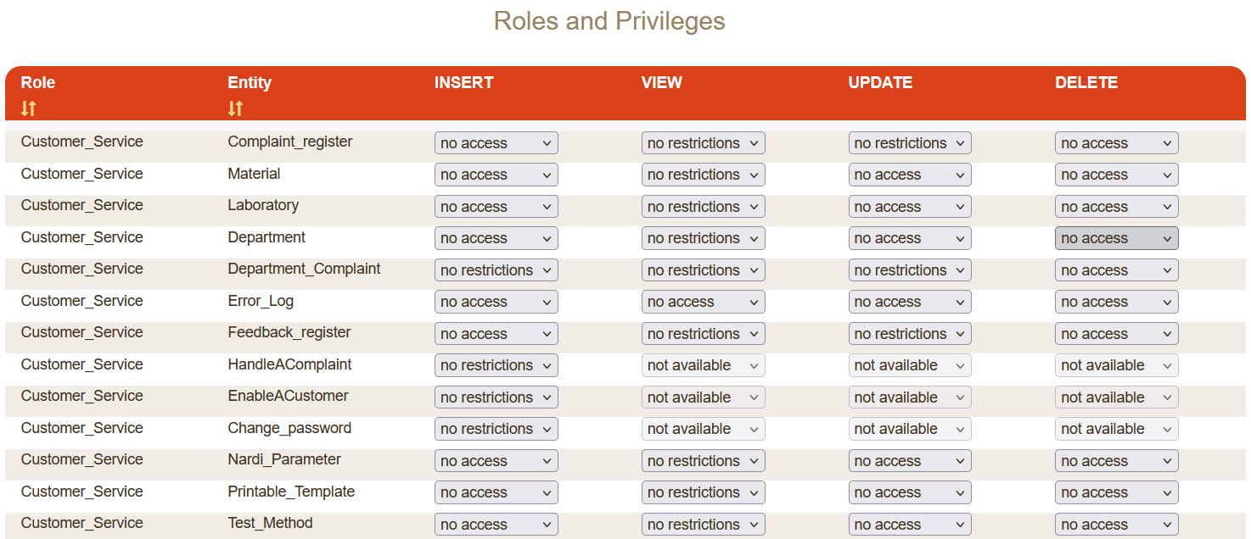Open UPDATE dropdown for EnableACustomer

pyautogui.click(x=910, y=397)
